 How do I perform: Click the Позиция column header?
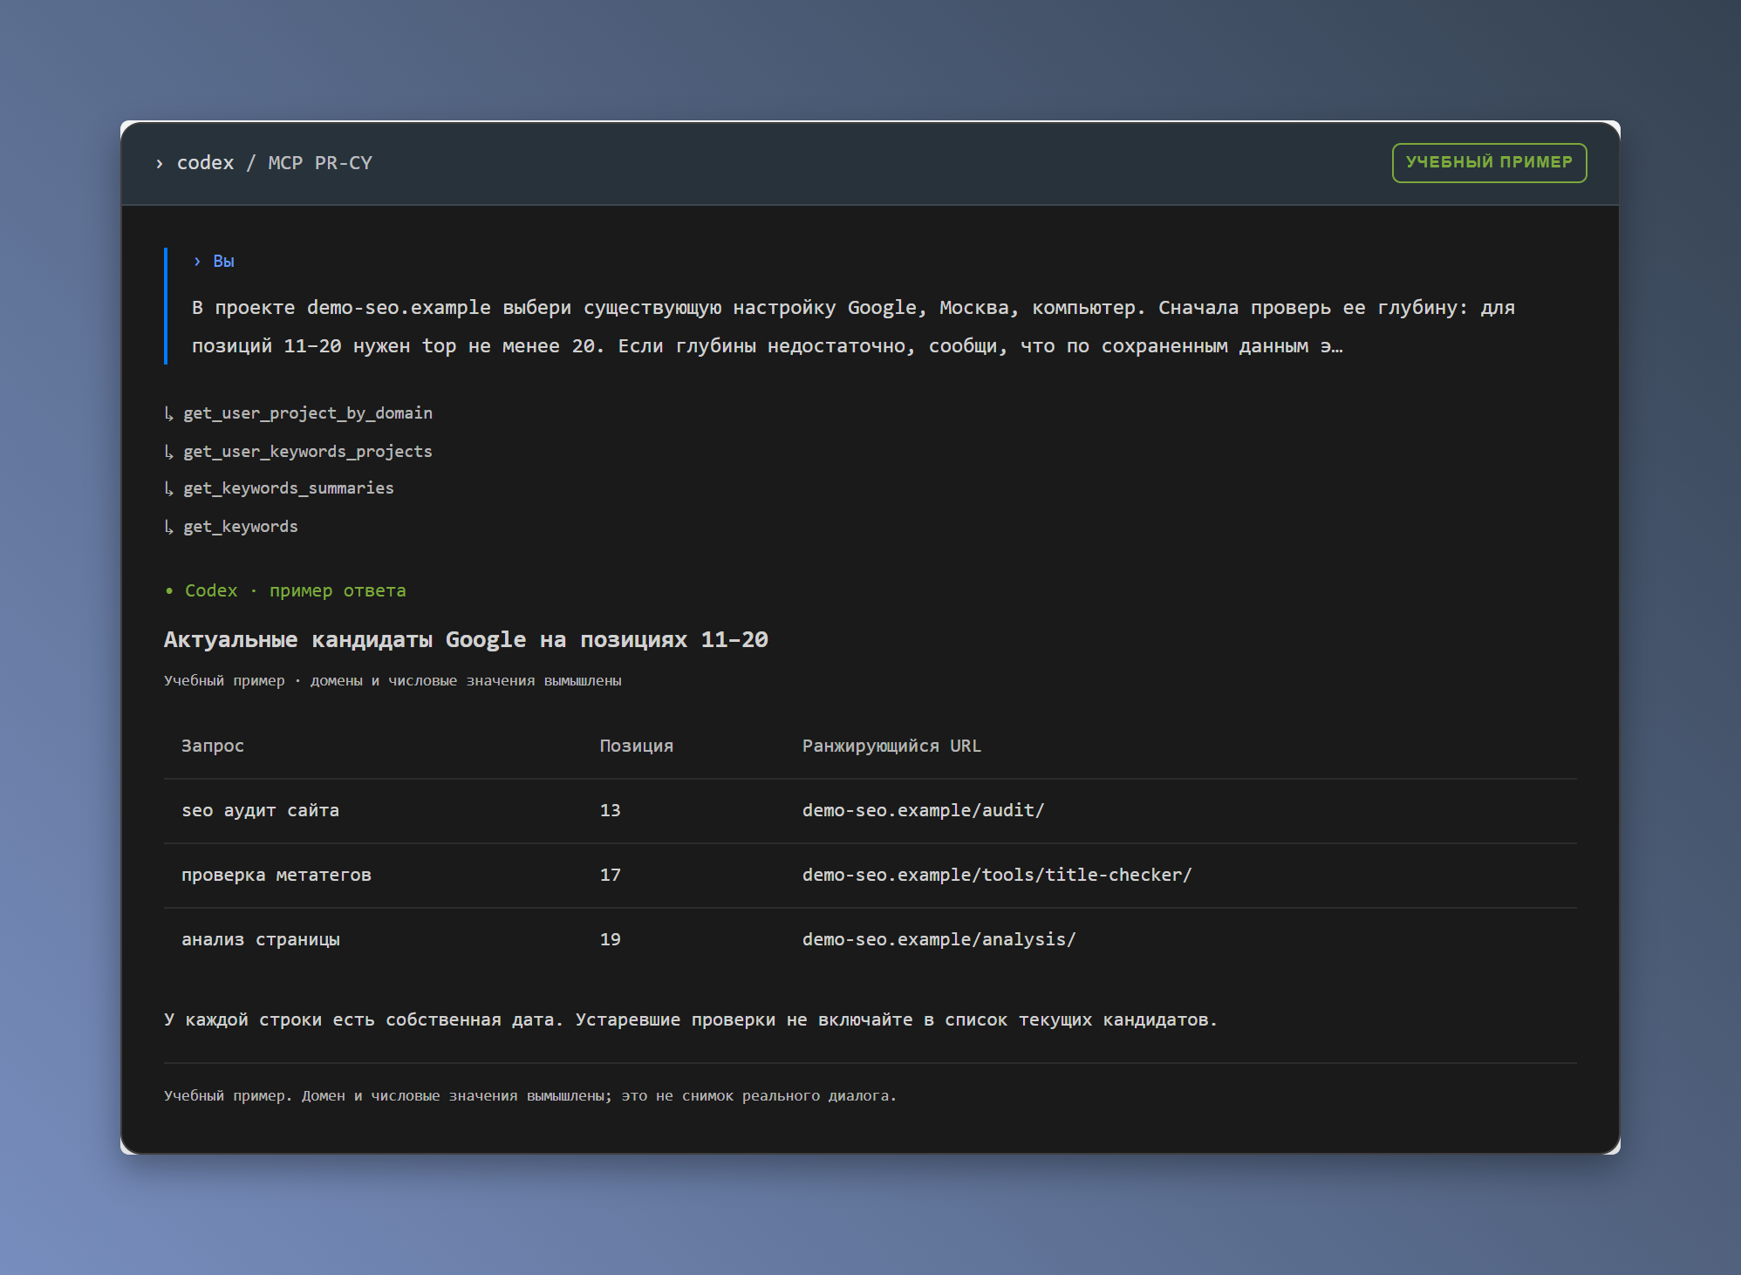click(637, 747)
